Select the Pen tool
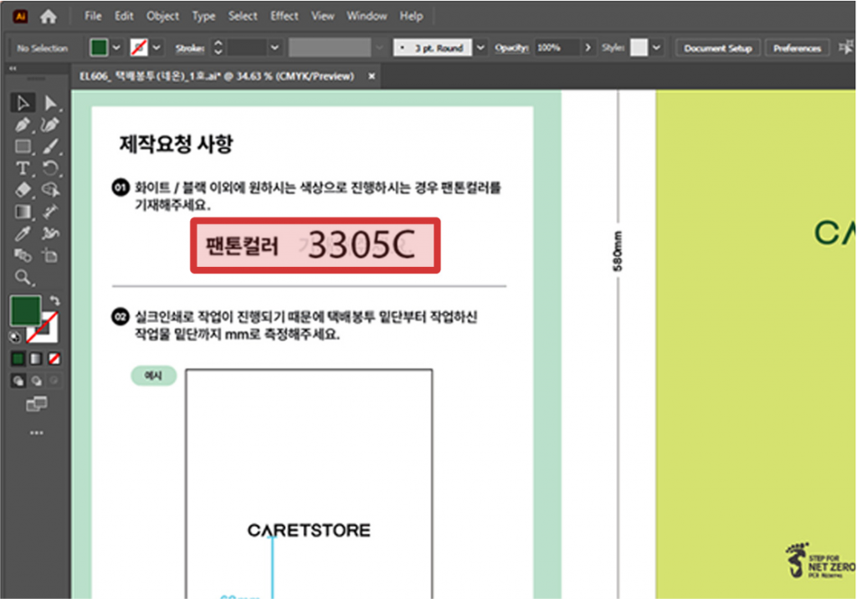Screen dimensions: 857x599 point(23,125)
